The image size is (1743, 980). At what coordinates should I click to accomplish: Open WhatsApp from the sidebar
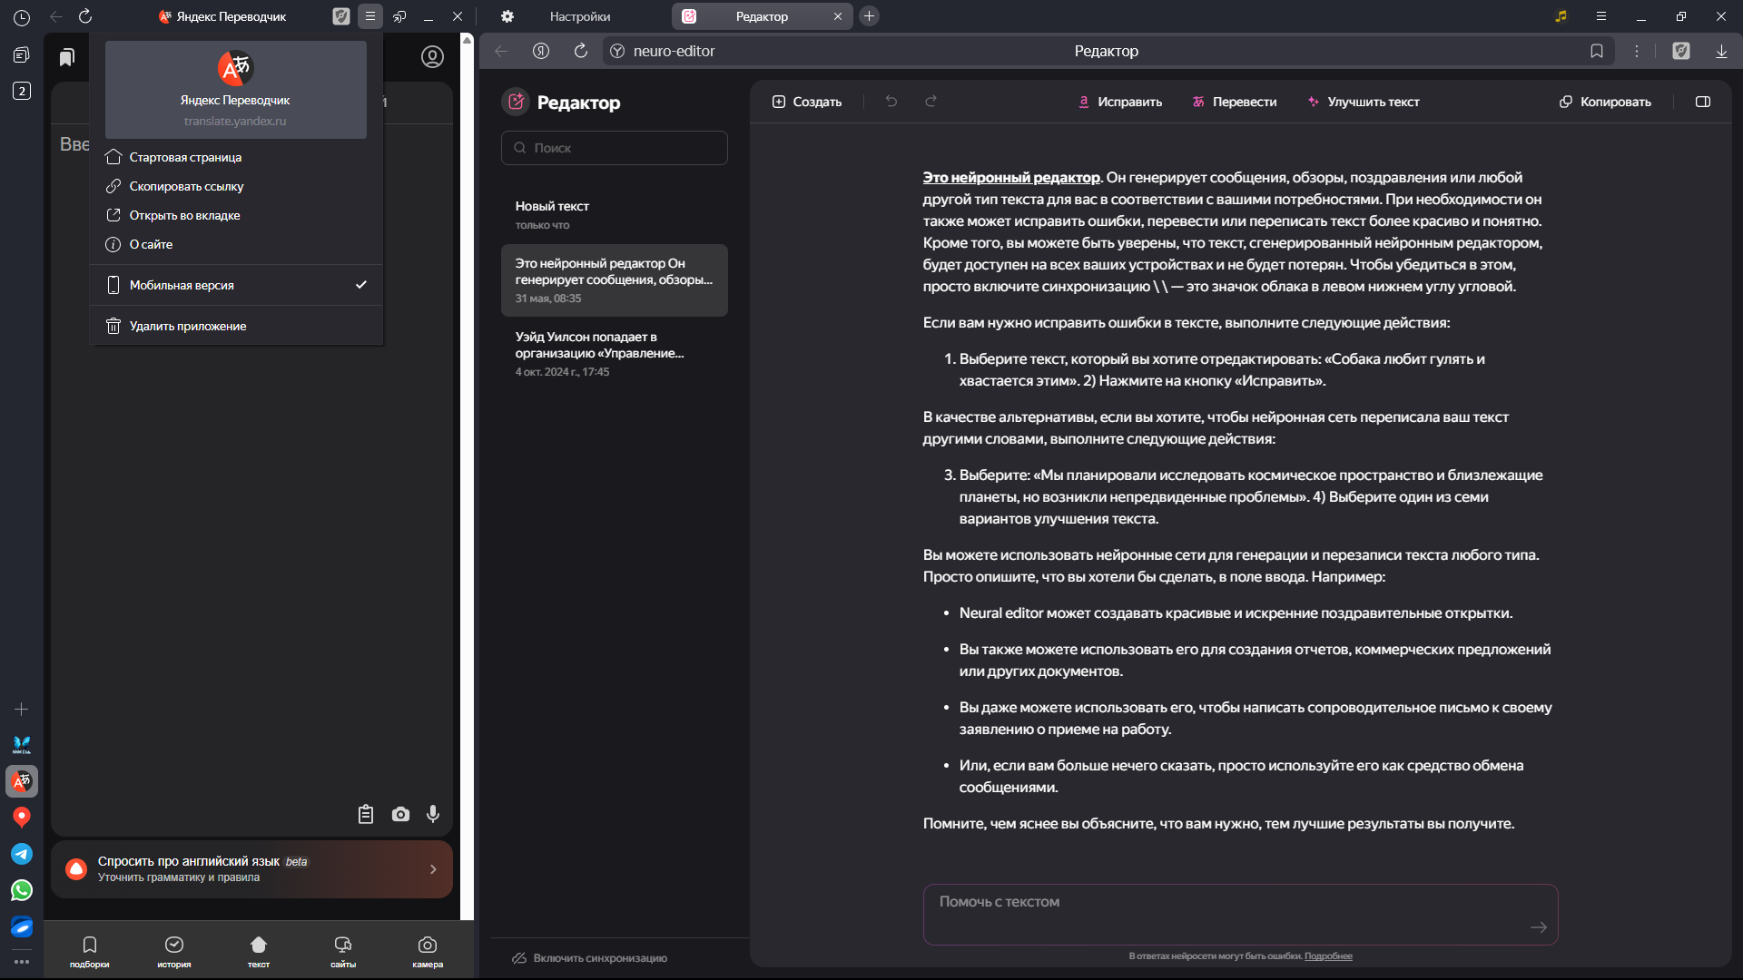[x=22, y=890]
